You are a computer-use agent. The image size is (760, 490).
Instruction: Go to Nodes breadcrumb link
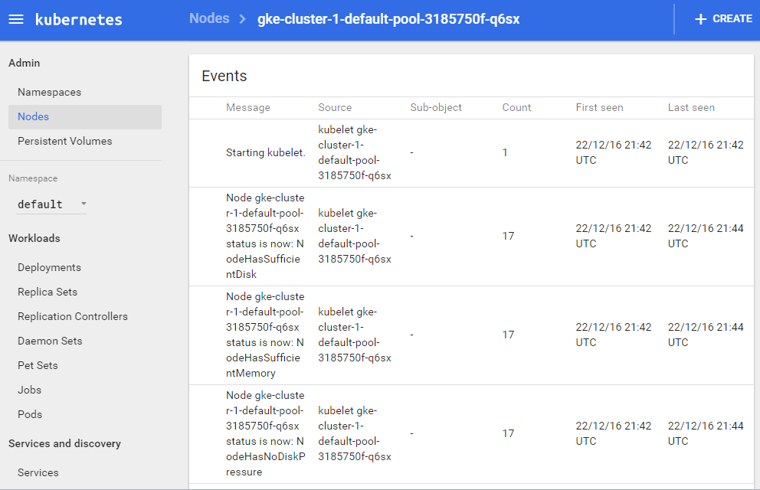pos(209,18)
